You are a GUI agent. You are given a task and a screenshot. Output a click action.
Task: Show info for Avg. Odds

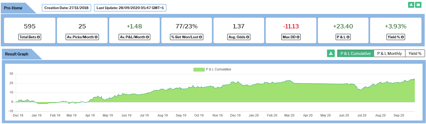248,37
